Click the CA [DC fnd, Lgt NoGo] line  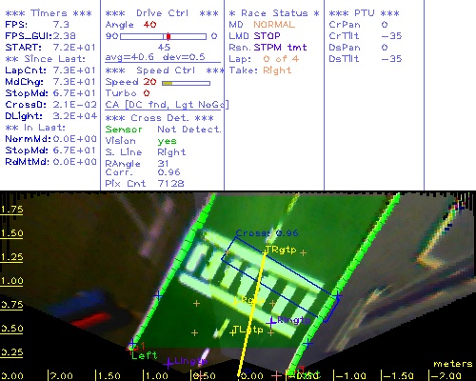pos(167,105)
